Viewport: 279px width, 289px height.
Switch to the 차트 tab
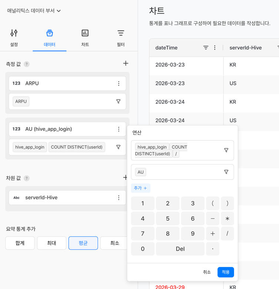85,38
